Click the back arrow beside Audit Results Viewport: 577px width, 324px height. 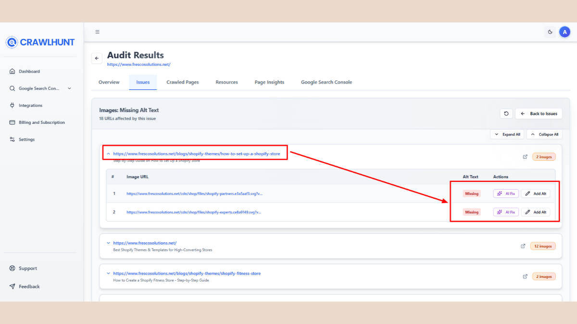[97, 58]
